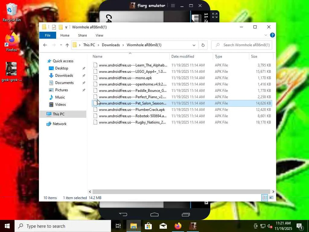Viewport: 309px width, 232px height.
Task: Toggle flarg emulator fullscreen icon
Action: [215, 15]
